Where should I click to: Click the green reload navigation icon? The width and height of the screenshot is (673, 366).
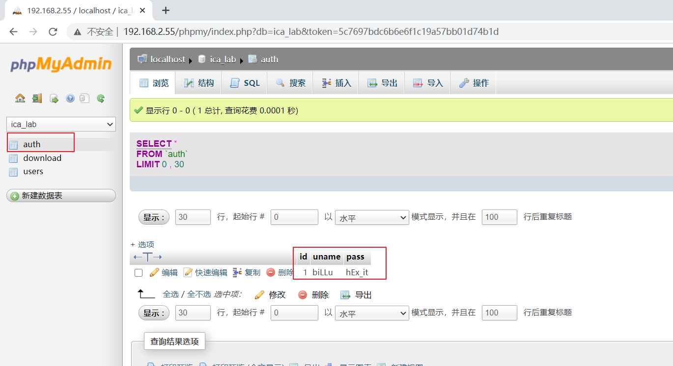101,98
